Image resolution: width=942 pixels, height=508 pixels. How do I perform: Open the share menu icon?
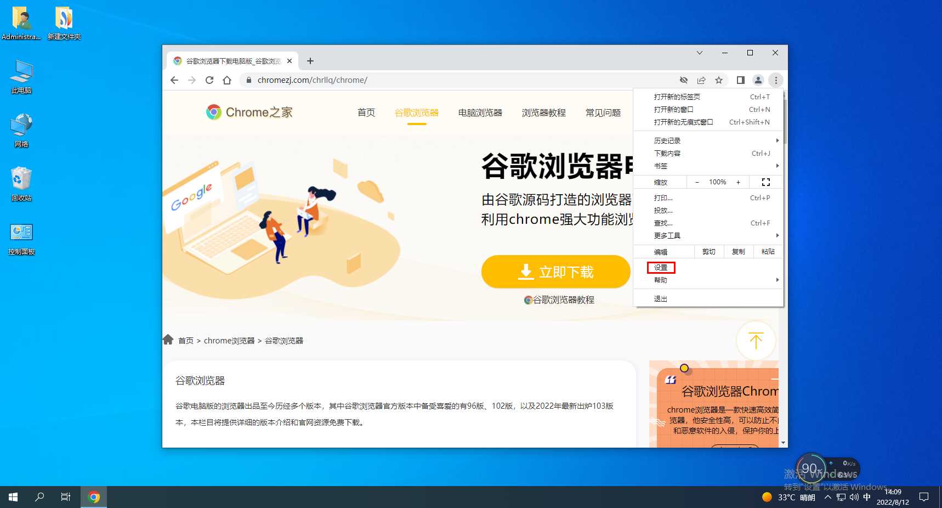point(701,80)
